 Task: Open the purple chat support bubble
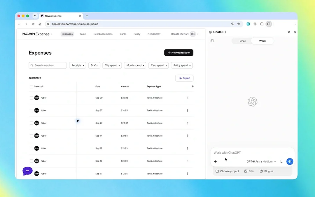27,171
